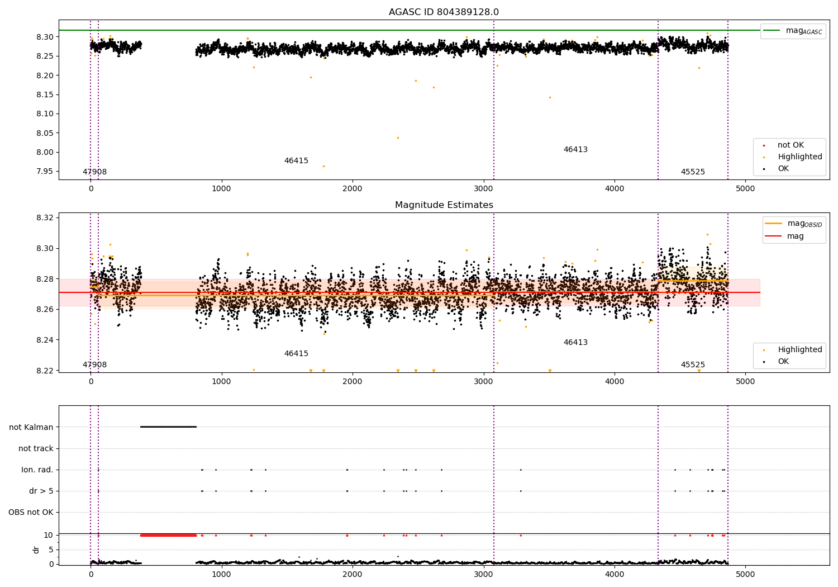
Task: Click the black 'not Kalman' segment in bottom plot
Action: coord(168,427)
